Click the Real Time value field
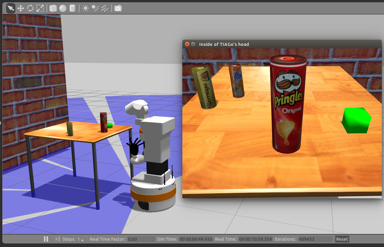The height and width of the screenshot is (247, 384). click(256, 239)
